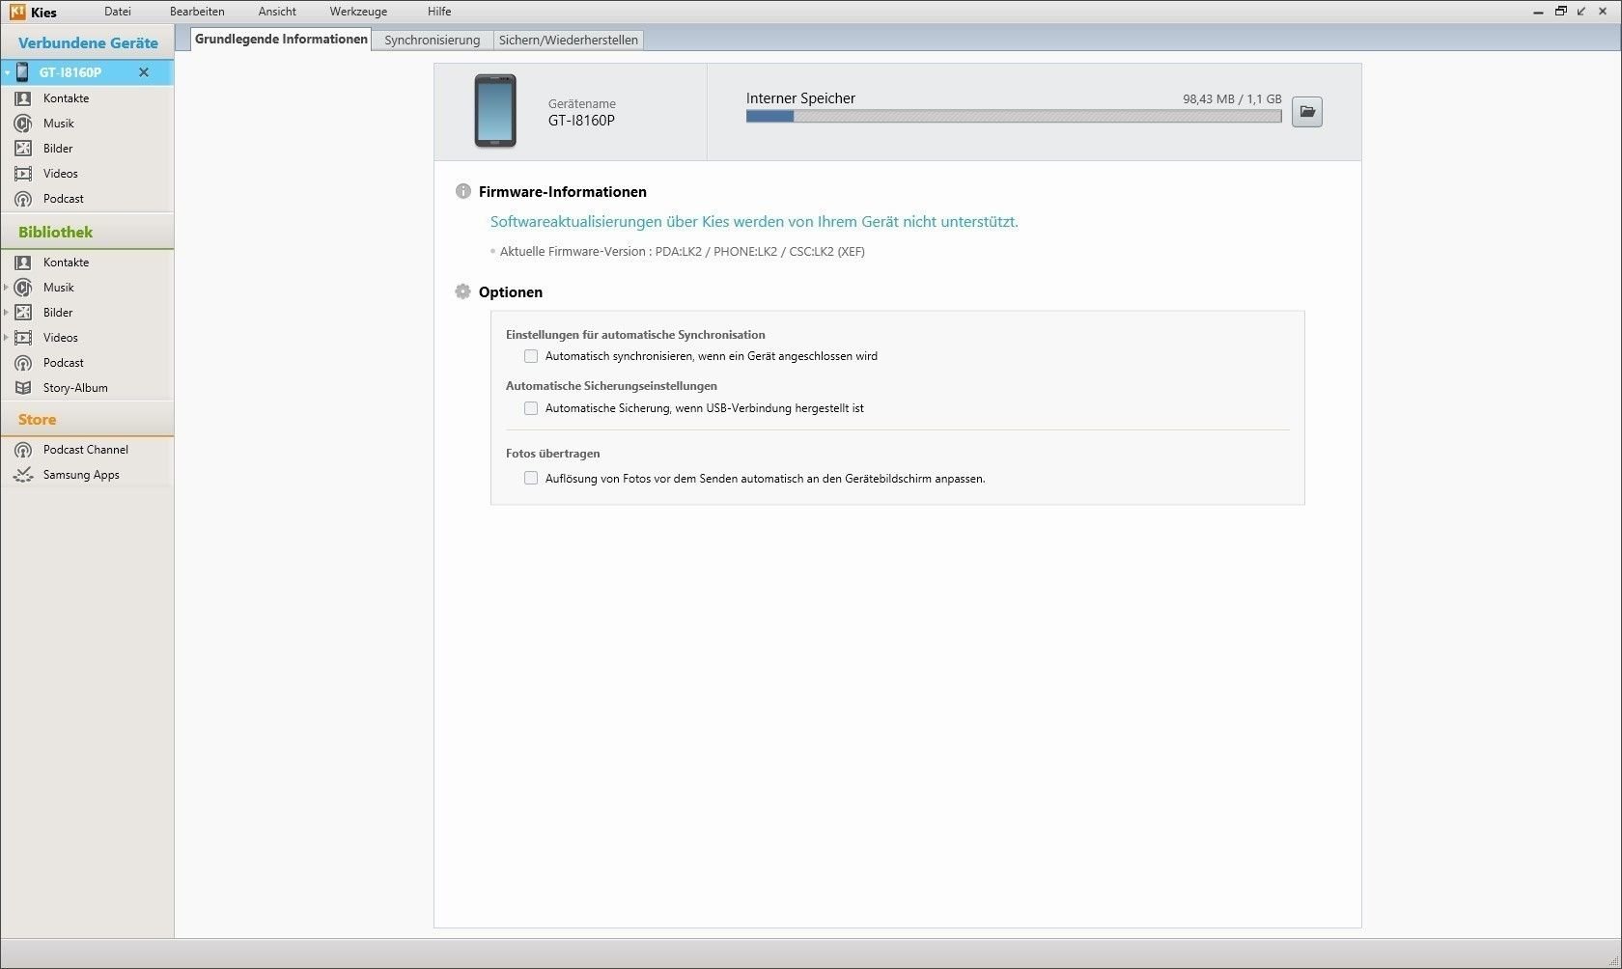The height and width of the screenshot is (969, 1622).
Task: Browse internal storage with folder button
Action: click(1307, 112)
